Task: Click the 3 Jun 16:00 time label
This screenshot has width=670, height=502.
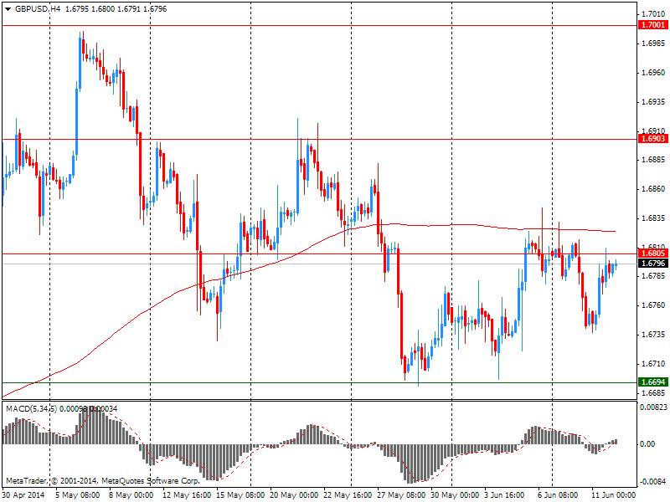Action: coord(505,495)
